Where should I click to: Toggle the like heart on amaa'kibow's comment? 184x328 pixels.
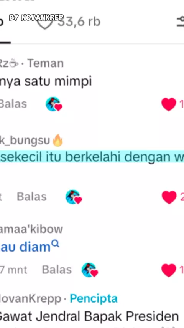(x=169, y=270)
